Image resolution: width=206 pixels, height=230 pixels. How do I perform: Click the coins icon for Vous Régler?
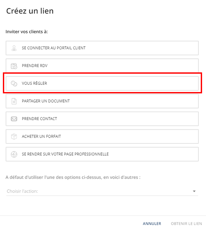(x=14, y=83)
